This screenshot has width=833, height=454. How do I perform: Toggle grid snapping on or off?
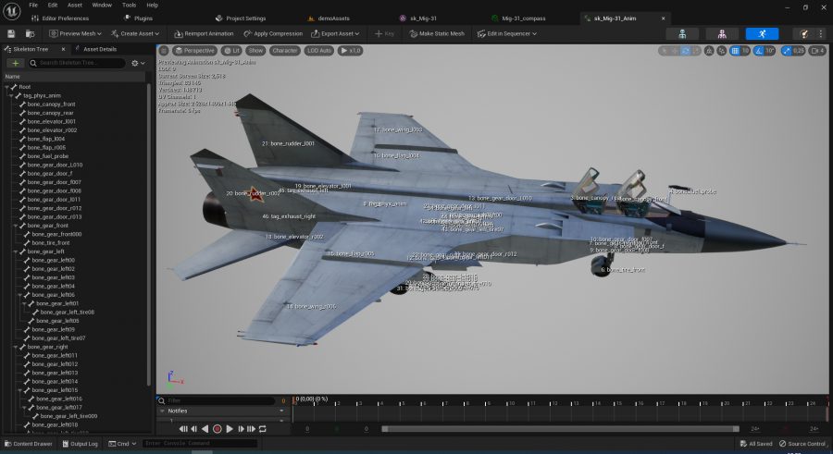[x=735, y=51]
